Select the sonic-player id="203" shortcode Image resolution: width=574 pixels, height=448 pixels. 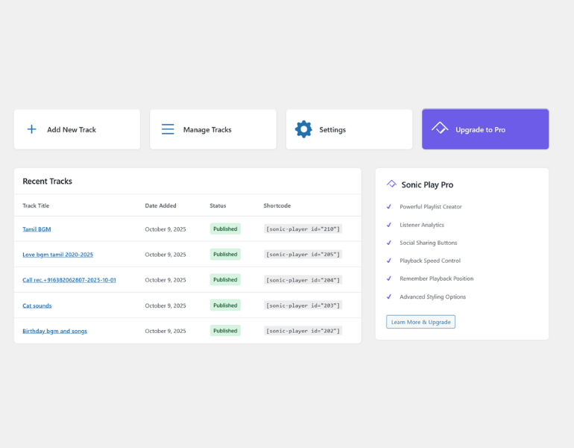click(303, 305)
